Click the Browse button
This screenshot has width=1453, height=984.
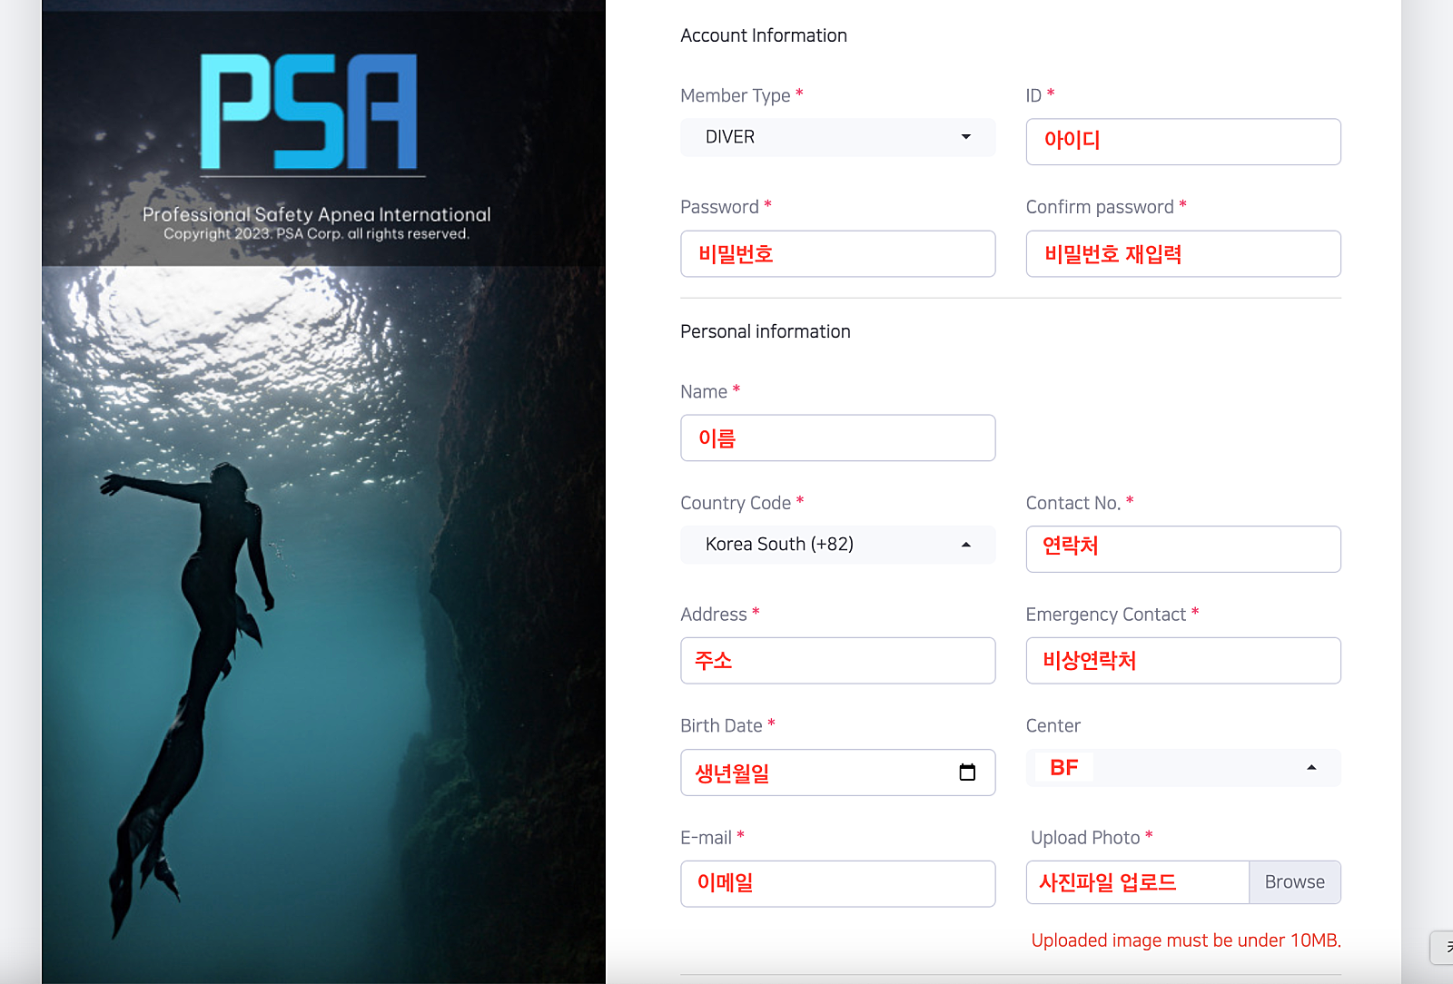[1294, 882]
